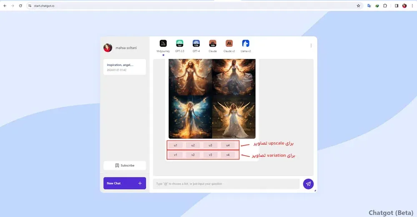This screenshot has height=217, width=417.
Task: Click the 2024.01.01 01:42 timestamp
Action: tap(116, 70)
